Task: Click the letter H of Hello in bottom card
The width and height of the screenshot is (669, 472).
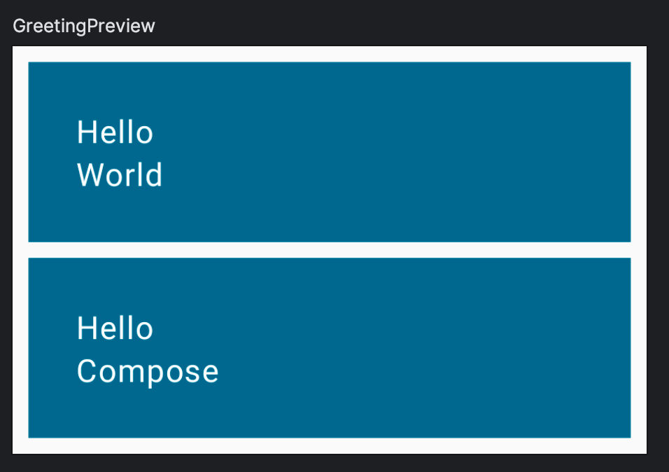Action: click(x=84, y=328)
